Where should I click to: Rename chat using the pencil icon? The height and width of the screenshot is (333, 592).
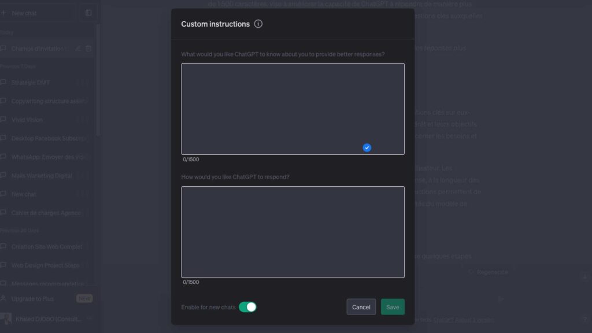pyautogui.click(x=78, y=49)
